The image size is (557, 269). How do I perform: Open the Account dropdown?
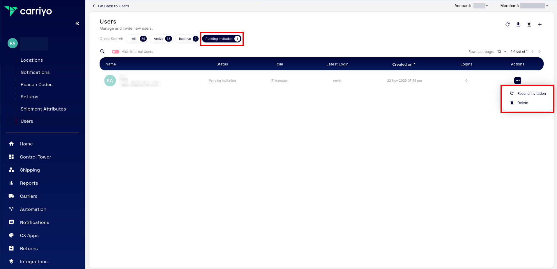(481, 6)
